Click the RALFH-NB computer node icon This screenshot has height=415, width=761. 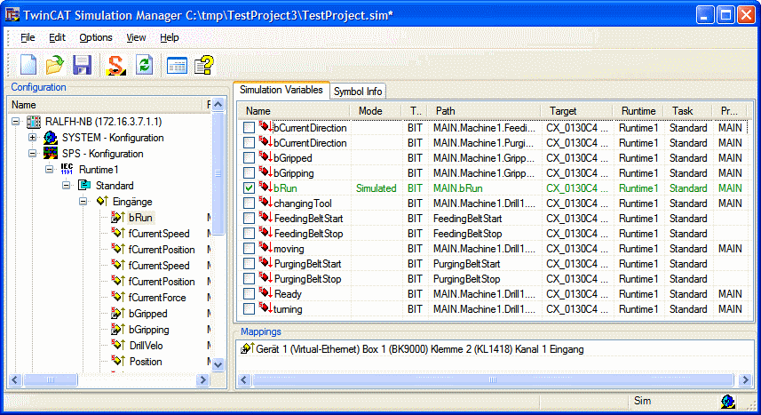coord(34,122)
